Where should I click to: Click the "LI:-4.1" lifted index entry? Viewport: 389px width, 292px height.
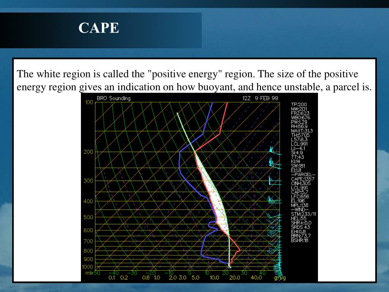tap(298, 148)
